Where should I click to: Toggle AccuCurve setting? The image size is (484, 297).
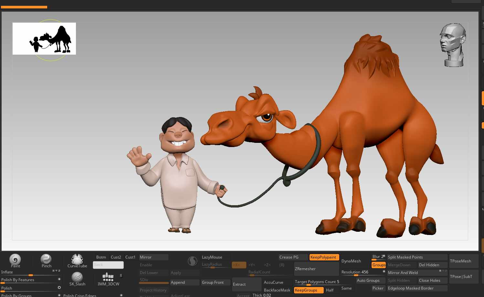click(278, 282)
